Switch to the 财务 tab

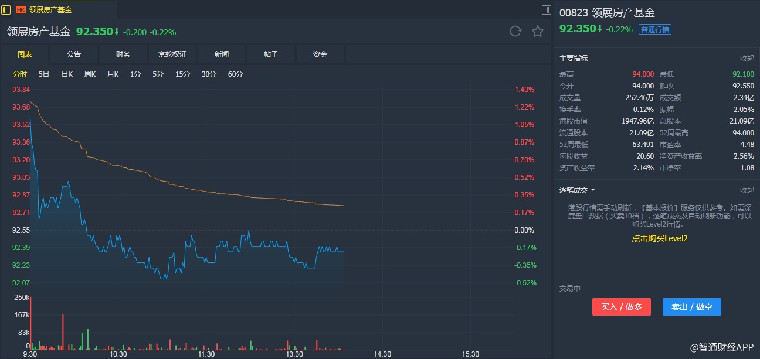pos(123,54)
